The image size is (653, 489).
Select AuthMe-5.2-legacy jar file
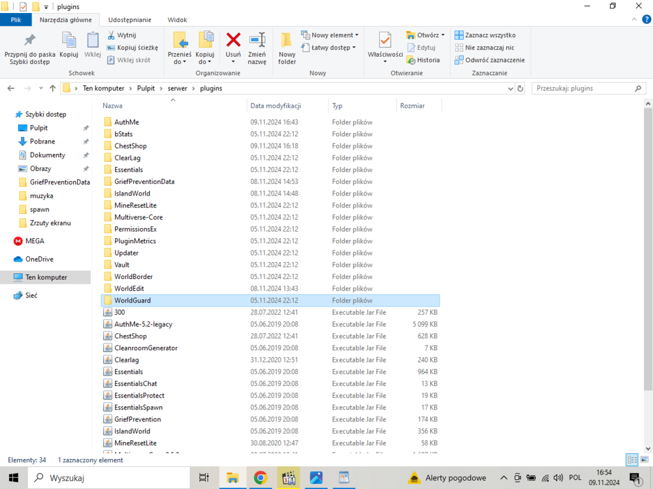point(143,324)
